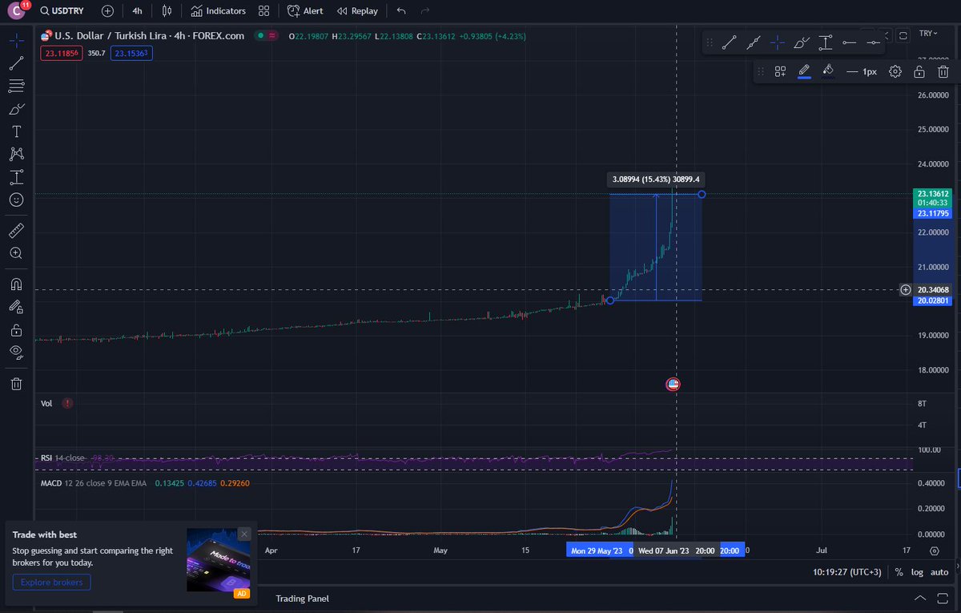Open the user profile avatar menu
Screen dimensions: 961x613
click(15, 12)
